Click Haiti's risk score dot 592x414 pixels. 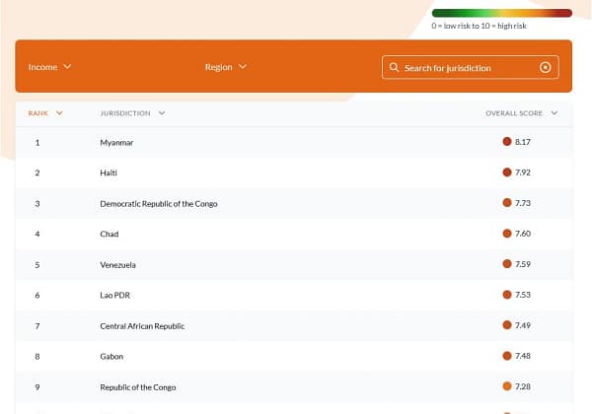(x=507, y=172)
